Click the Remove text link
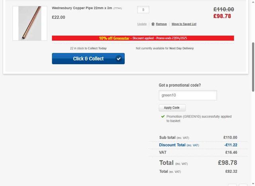The image size is (255, 186). click(x=161, y=24)
